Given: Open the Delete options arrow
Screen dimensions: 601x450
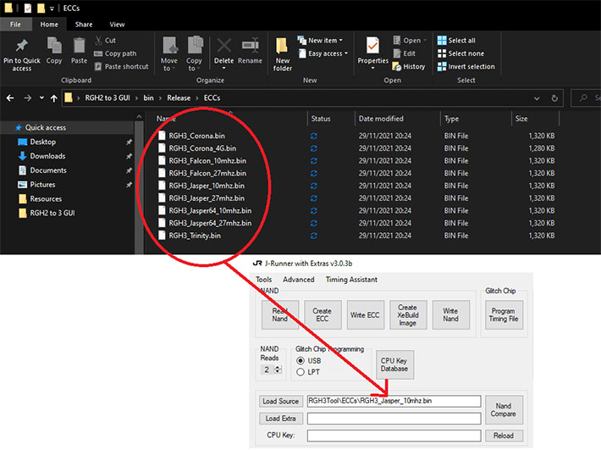Looking at the screenshot, I should (x=223, y=69).
